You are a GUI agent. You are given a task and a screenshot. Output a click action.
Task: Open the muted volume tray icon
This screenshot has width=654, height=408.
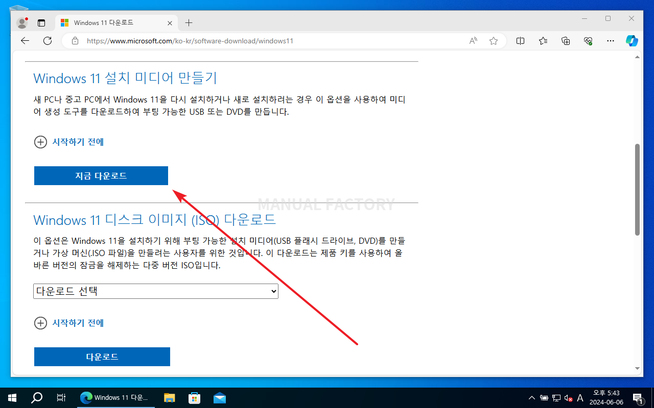click(568, 398)
